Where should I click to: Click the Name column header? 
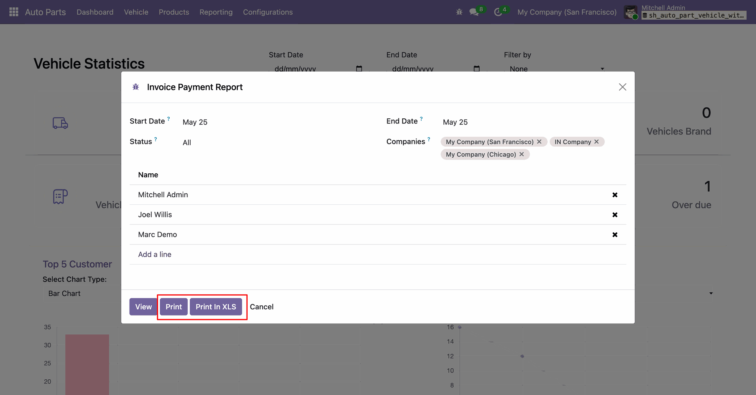coord(148,175)
